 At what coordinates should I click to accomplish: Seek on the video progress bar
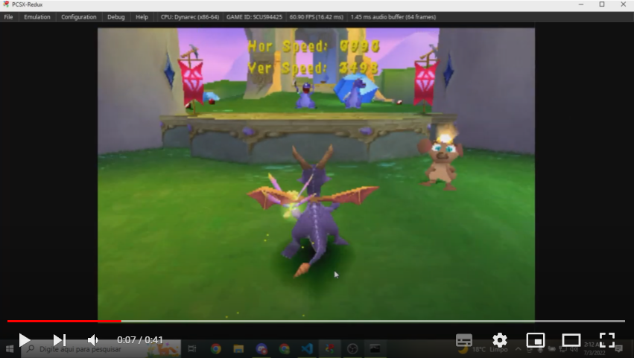click(x=316, y=322)
